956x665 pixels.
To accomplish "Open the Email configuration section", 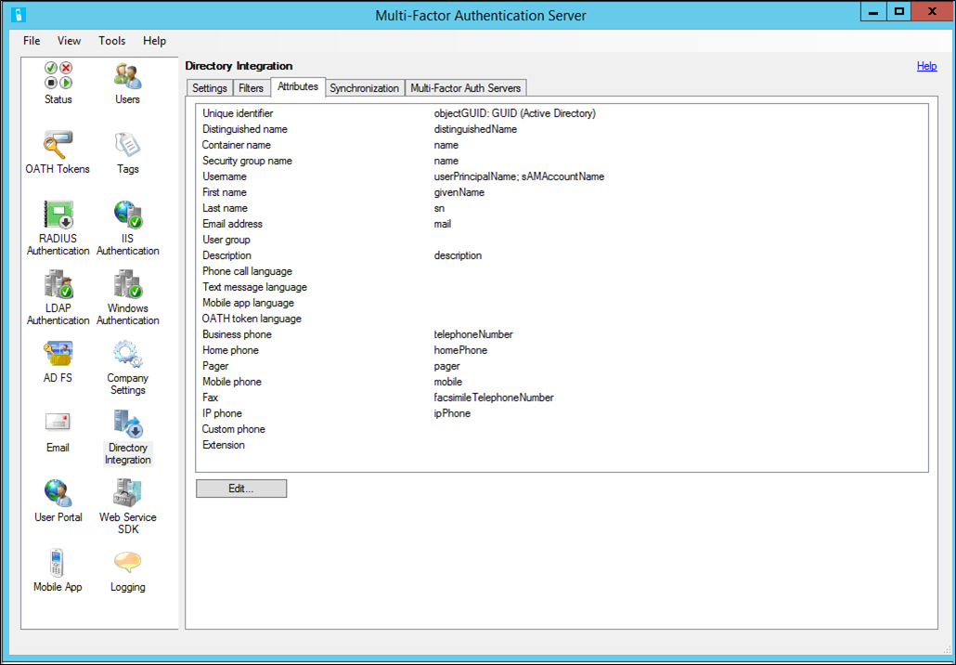I will [x=58, y=432].
